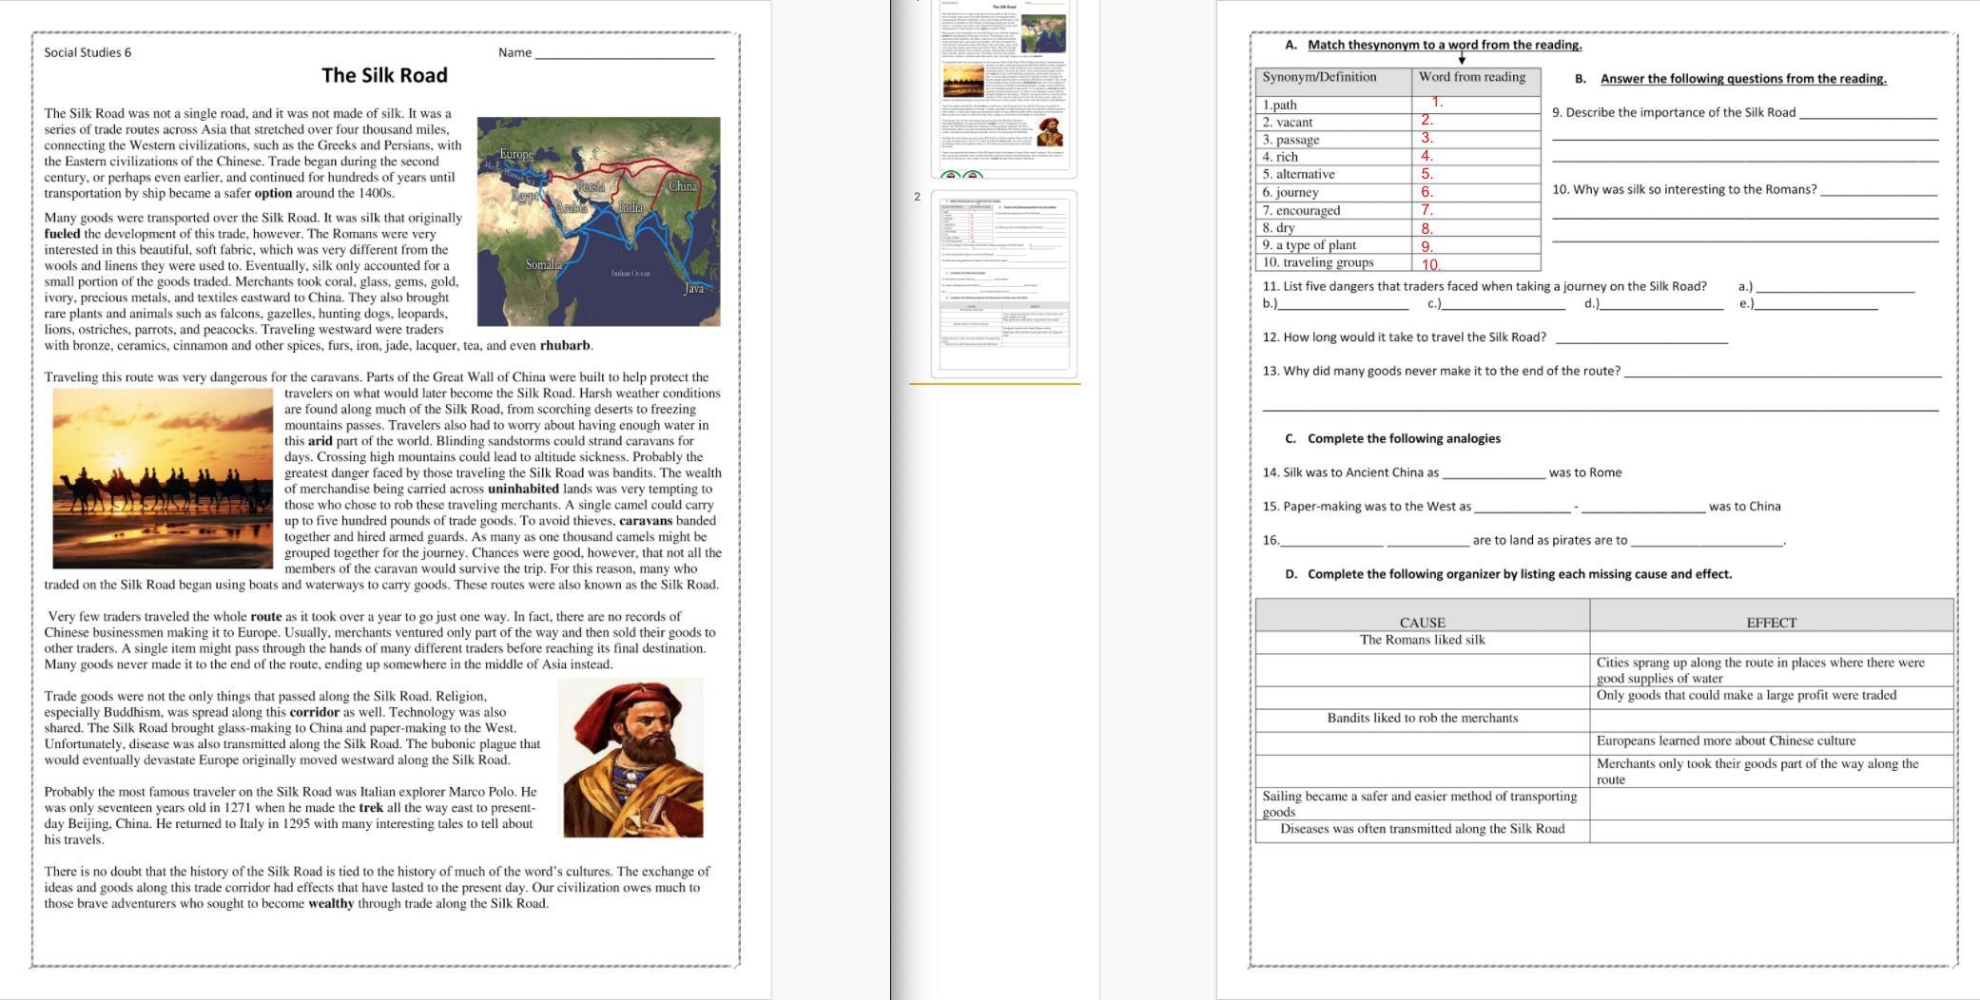Click the answer blank labeled "c.)" for question 11
Viewport: 1980px width, 1000px height.
click(x=1504, y=306)
